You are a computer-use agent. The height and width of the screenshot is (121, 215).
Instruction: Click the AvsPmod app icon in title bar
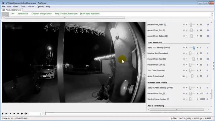click(2, 3)
